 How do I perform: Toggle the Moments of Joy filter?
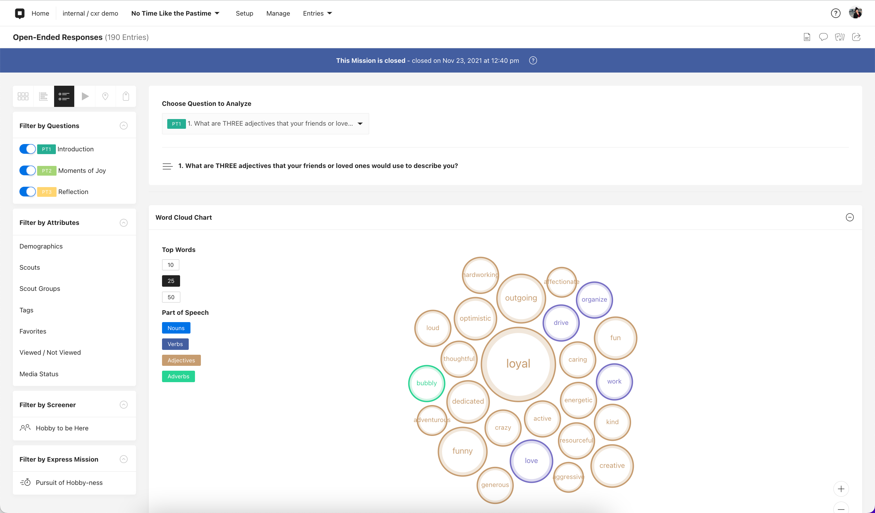point(27,170)
